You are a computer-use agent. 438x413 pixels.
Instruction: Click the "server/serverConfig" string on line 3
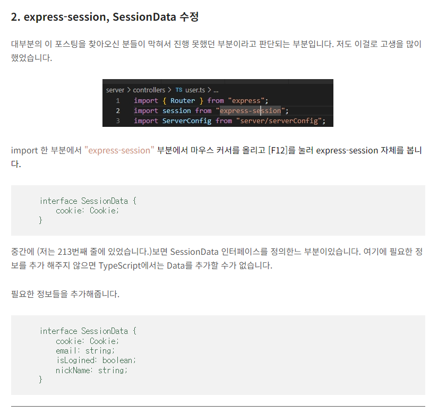[x=279, y=121]
